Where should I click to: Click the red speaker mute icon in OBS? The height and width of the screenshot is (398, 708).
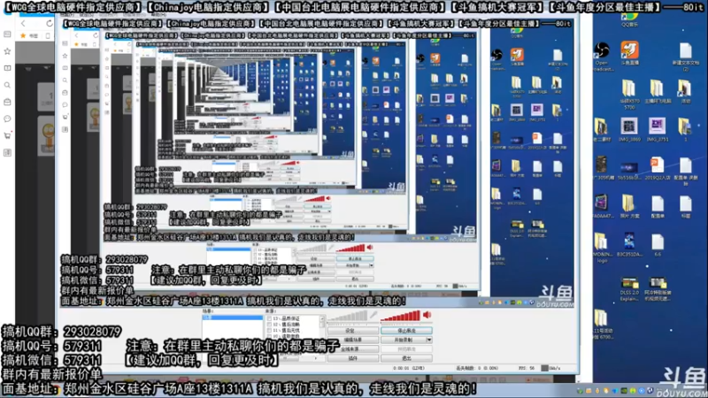click(x=427, y=315)
